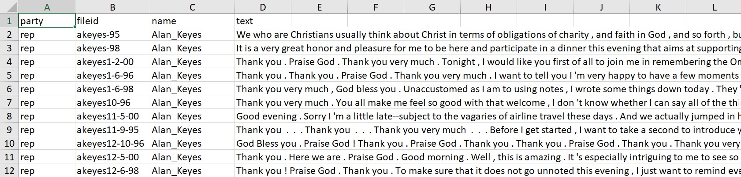Select column B header
This screenshot has width=741, height=177.
pyautogui.click(x=113, y=7)
